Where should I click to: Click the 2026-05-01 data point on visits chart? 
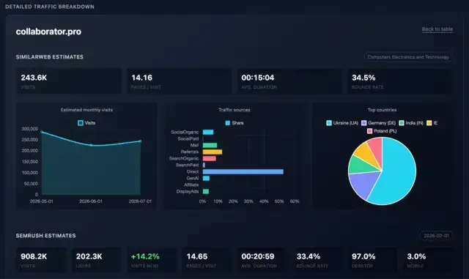42,132
